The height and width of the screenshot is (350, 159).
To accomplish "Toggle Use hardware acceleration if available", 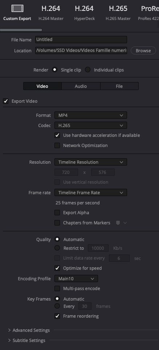I will (x=57, y=135).
